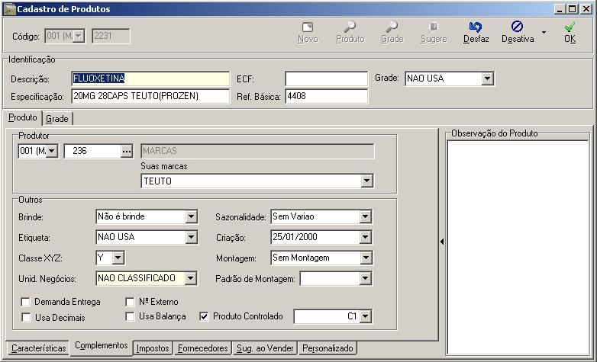This screenshot has width=597, height=362.
Task: Open the Etiqueta dropdown
Action: 191,237
